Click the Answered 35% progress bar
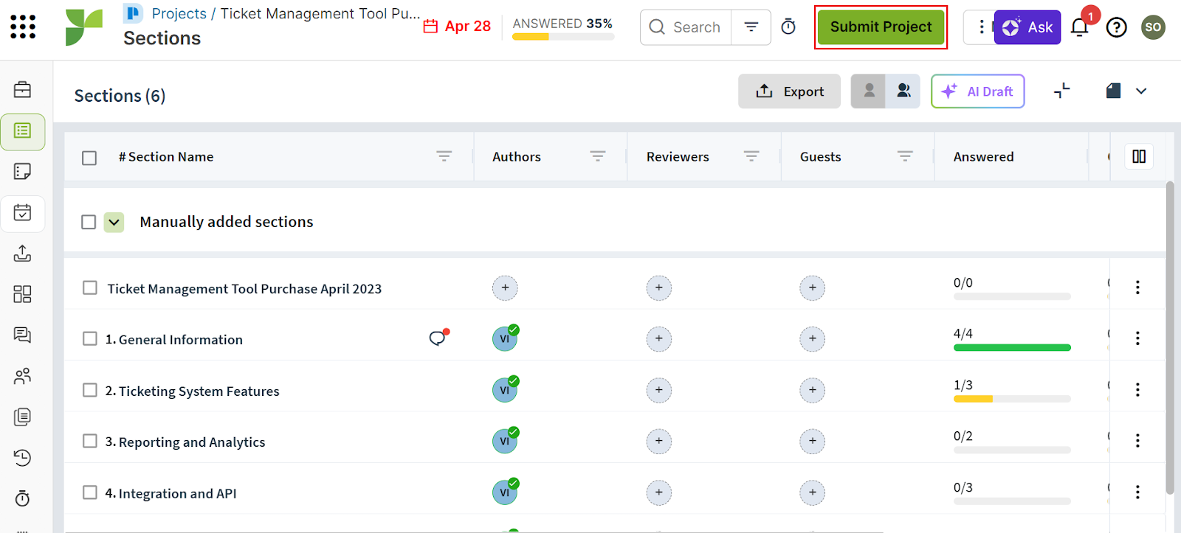 (x=562, y=36)
